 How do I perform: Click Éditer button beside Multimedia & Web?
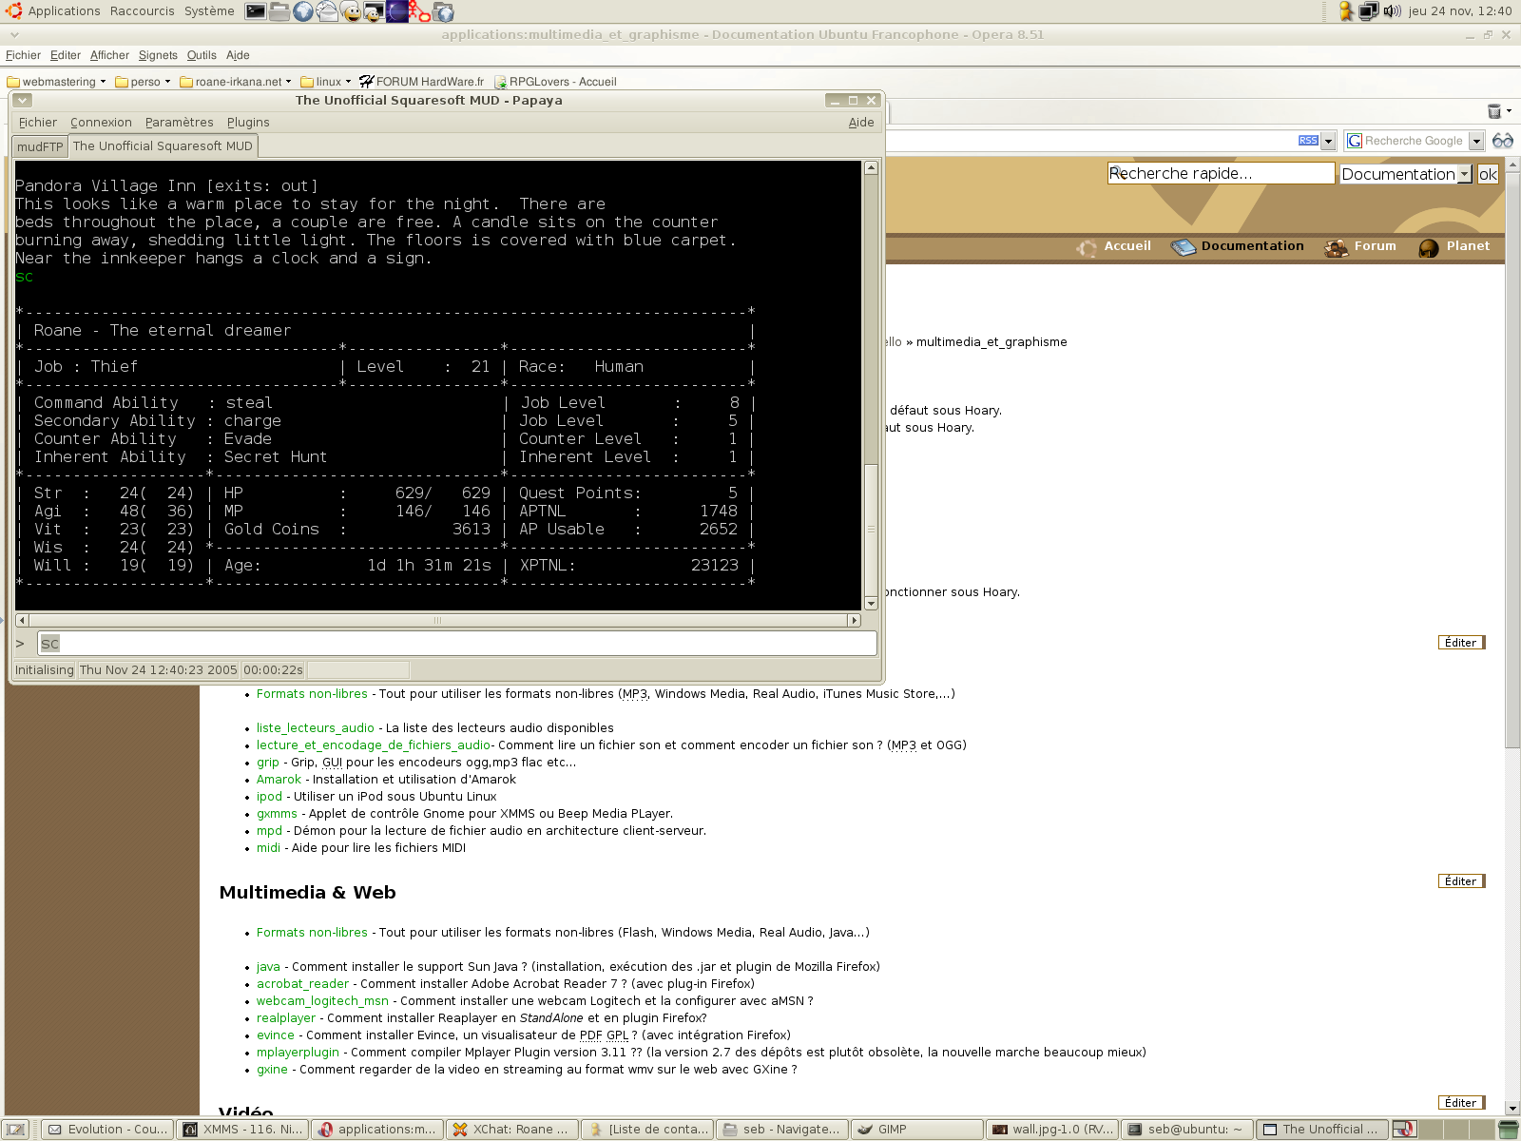(1461, 881)
